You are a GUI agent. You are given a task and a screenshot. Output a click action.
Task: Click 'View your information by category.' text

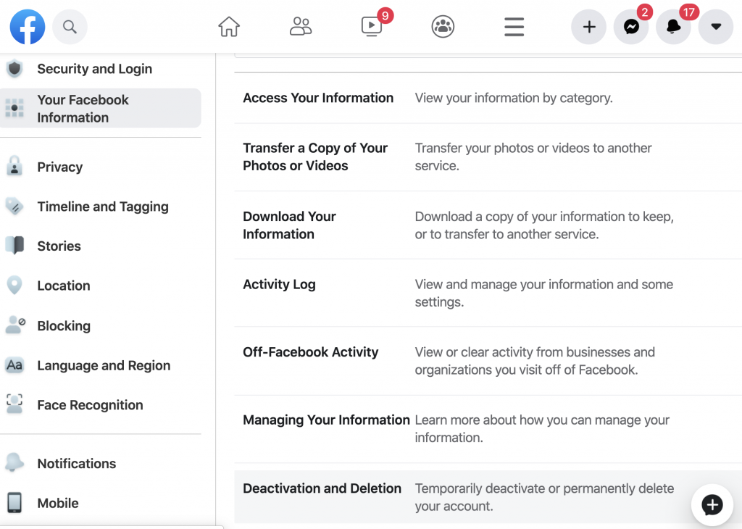[514, 98]
